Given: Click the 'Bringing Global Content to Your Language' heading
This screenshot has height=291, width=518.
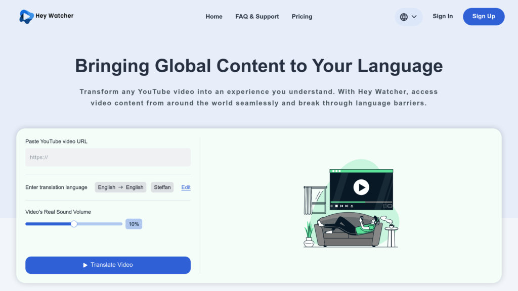Looking at the screenshot, I should (259, 66).
